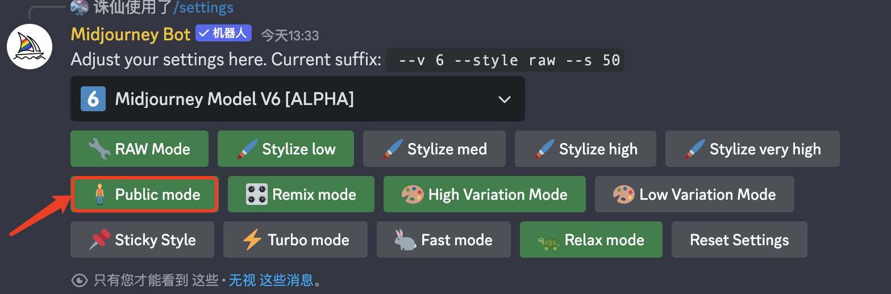This screenshot has width=891, height=294.
Task: Click the eye icon beside visibility notice
Action: click(80, 280)
